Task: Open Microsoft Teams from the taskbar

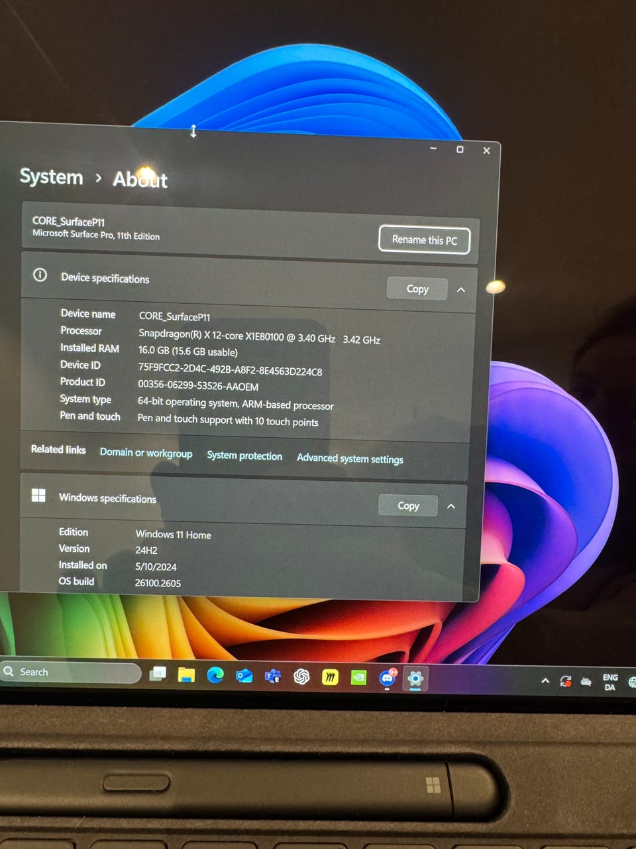Action: pyautogui.click(x=272, y=677)
